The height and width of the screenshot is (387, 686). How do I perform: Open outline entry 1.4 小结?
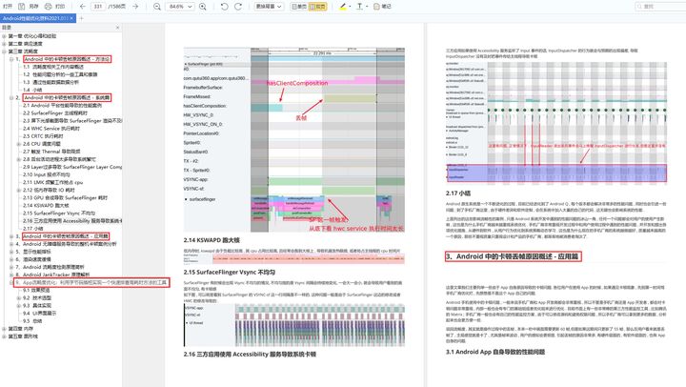[x=32, y=91]
